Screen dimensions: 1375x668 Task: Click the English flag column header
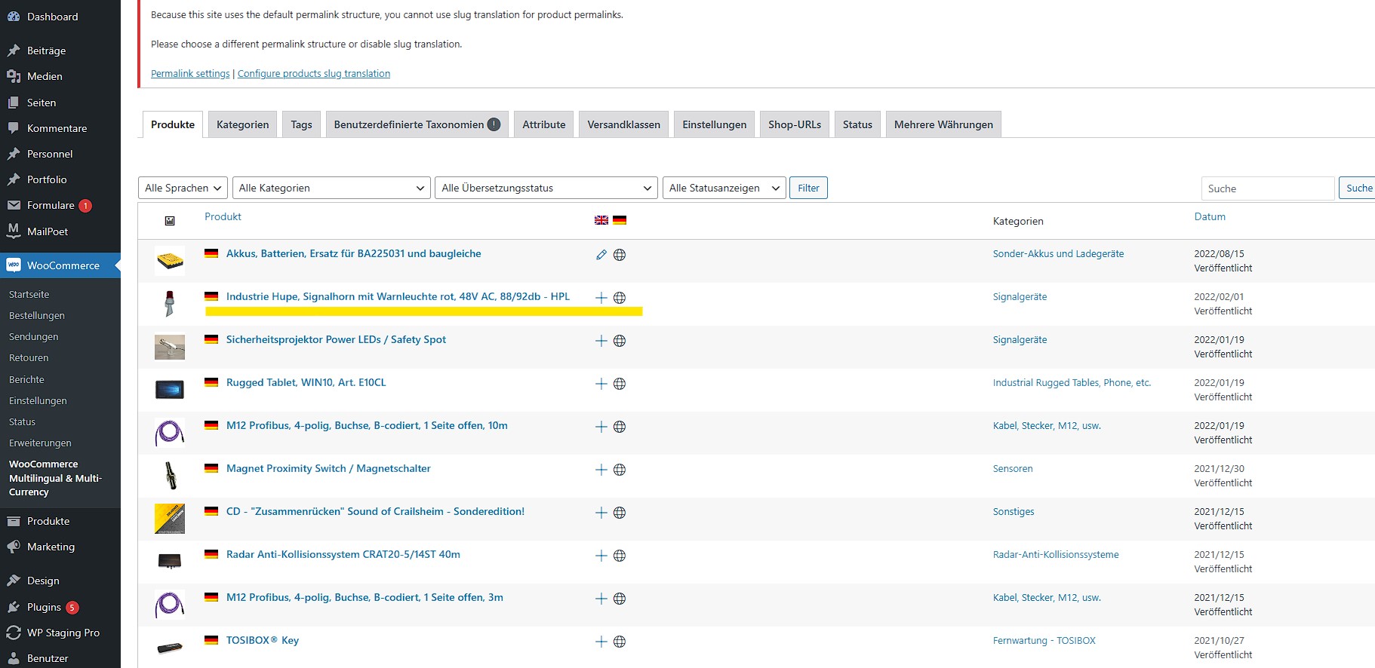(601, 220)
